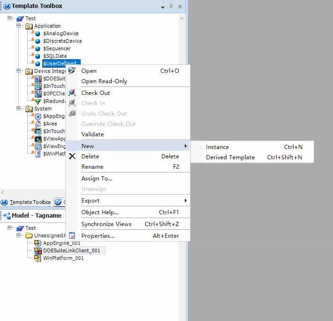Open Object Help... entry

click(x=128, y=212)
